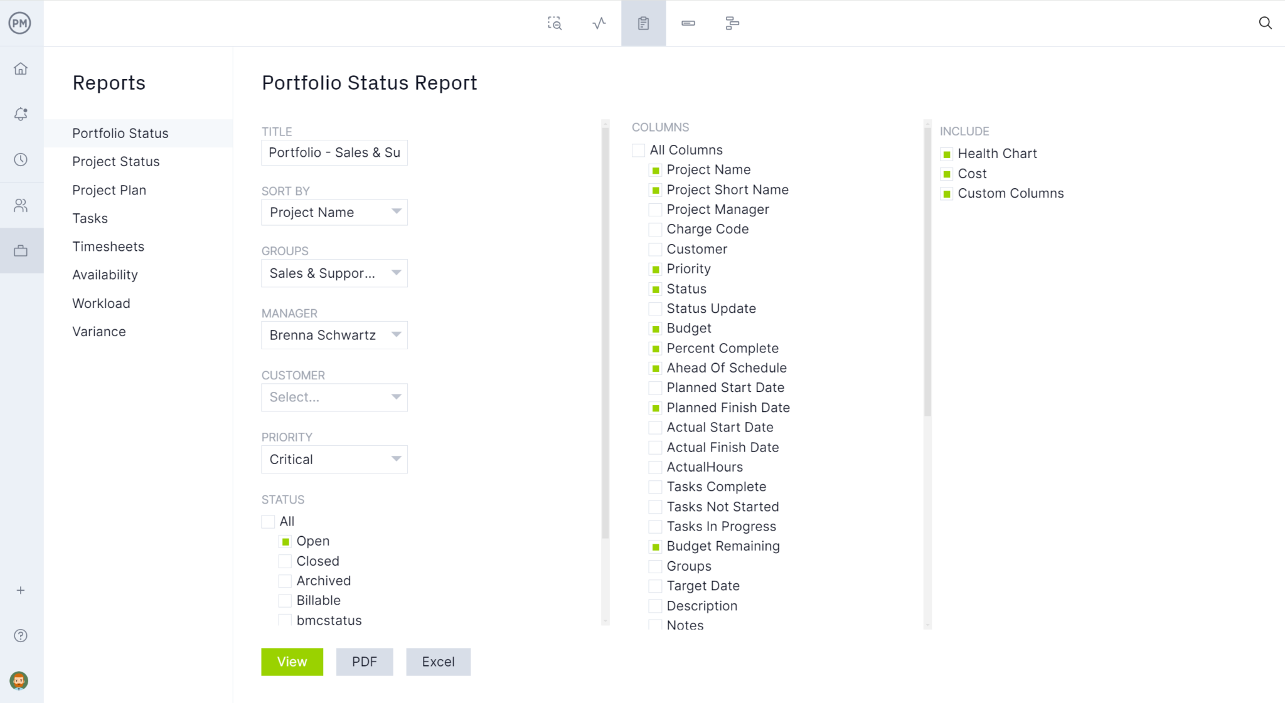Click the Customer Select input field
The width and height of the screenshot is (1285, 703).
[334, 398]
